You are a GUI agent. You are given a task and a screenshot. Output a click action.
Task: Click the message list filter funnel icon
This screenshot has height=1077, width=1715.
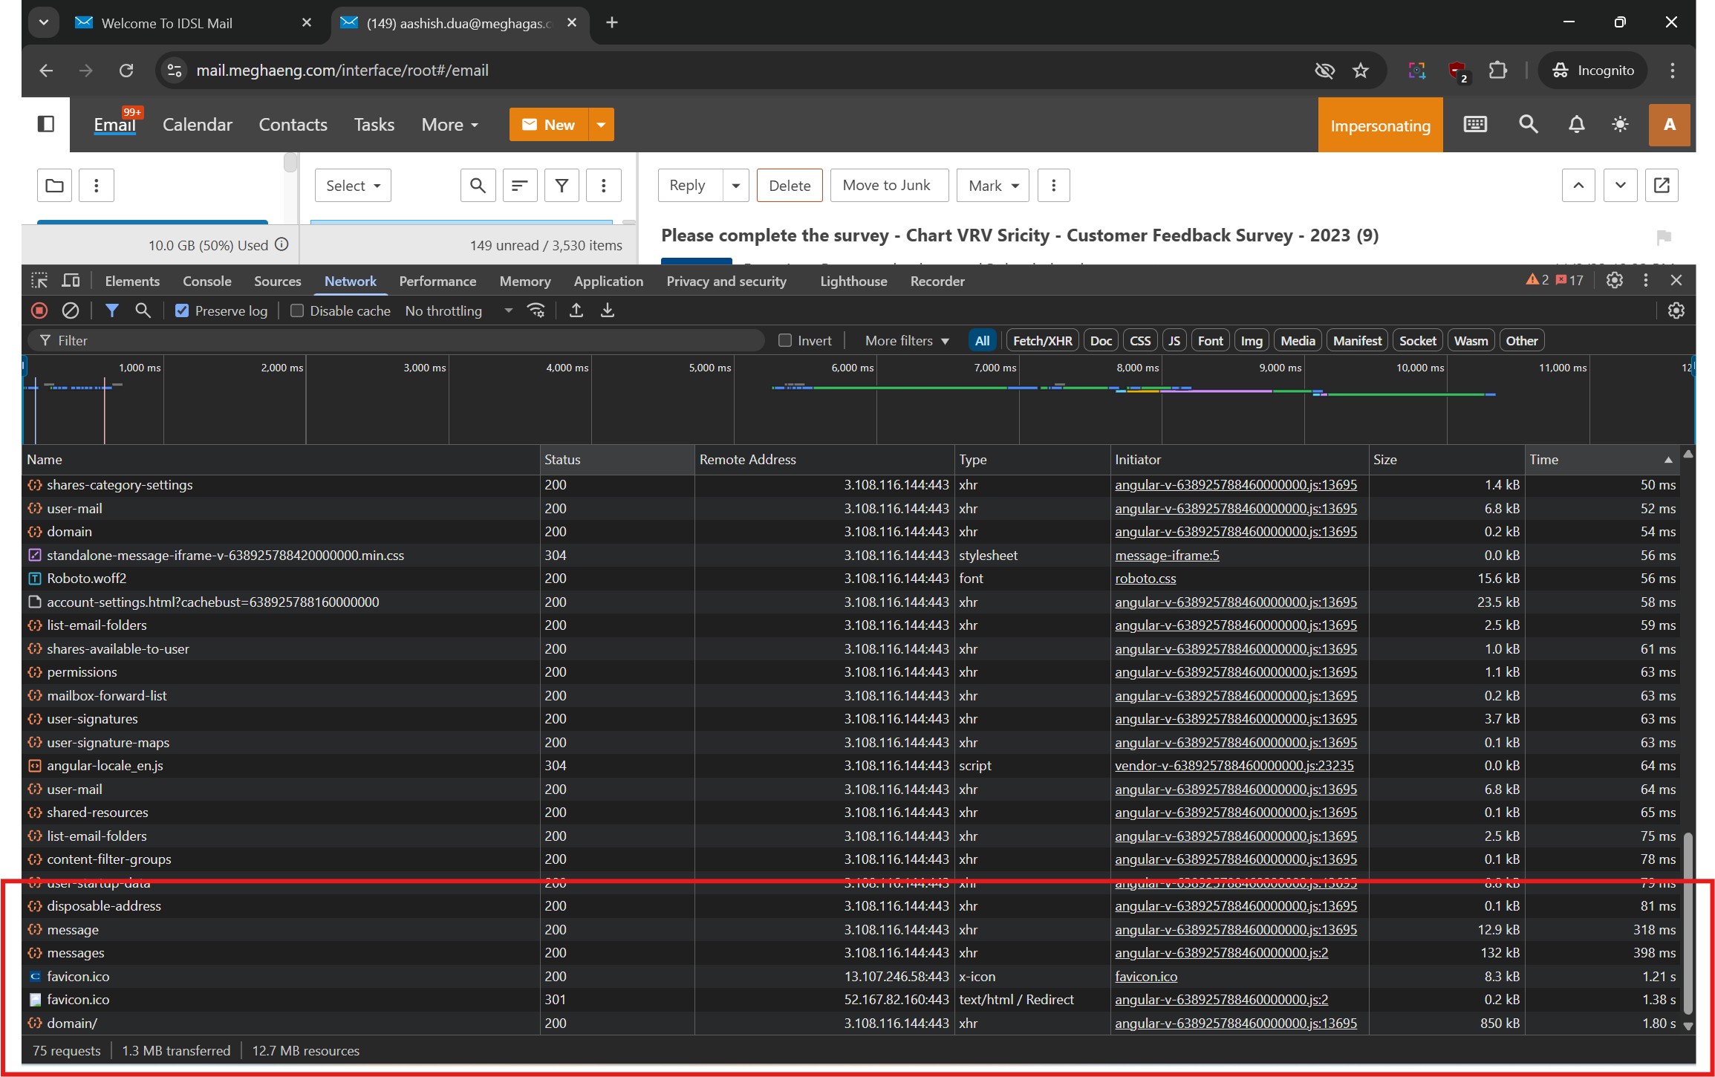click(x=562, y=185)
